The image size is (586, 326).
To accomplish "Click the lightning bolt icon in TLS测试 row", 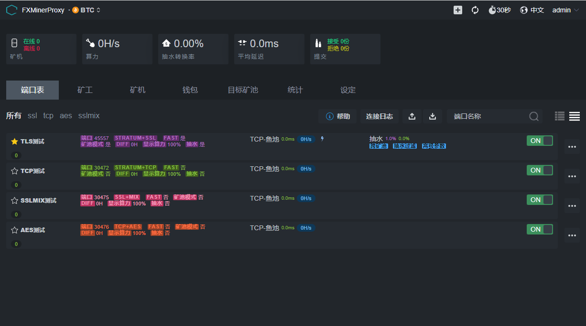I will tap(322, 139).
